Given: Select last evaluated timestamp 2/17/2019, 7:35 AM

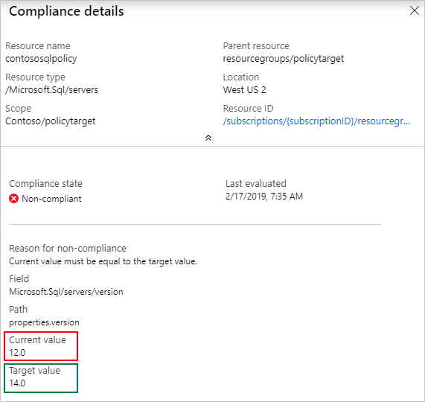Looking at the screenshot, I should (x=264, y=197).
